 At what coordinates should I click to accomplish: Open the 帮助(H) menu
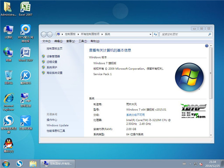[x=95, y=41]
